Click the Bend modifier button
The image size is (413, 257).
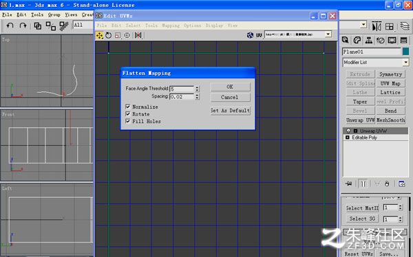(x=390, y=111)
